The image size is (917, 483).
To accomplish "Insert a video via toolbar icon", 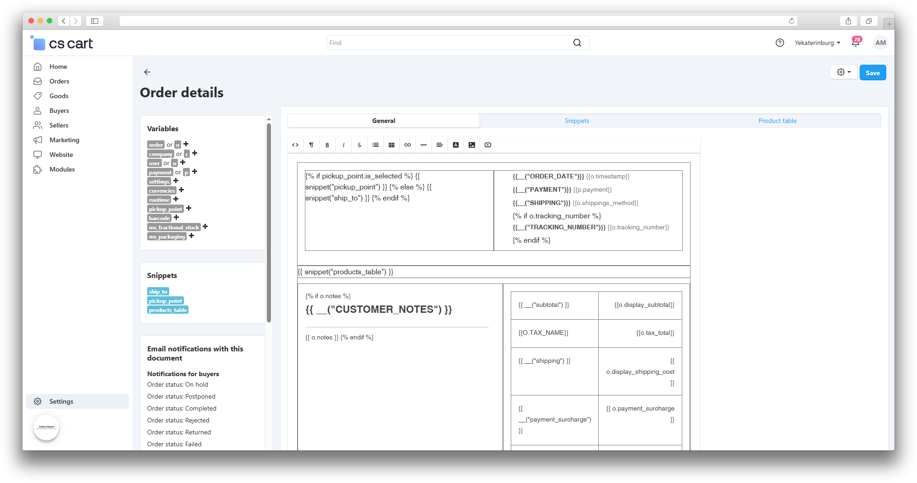I will tap(488, 145).
